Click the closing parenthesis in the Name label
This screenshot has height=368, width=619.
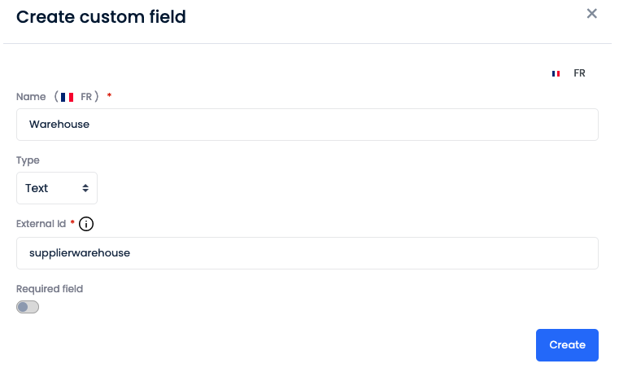(x=97, y=97)
